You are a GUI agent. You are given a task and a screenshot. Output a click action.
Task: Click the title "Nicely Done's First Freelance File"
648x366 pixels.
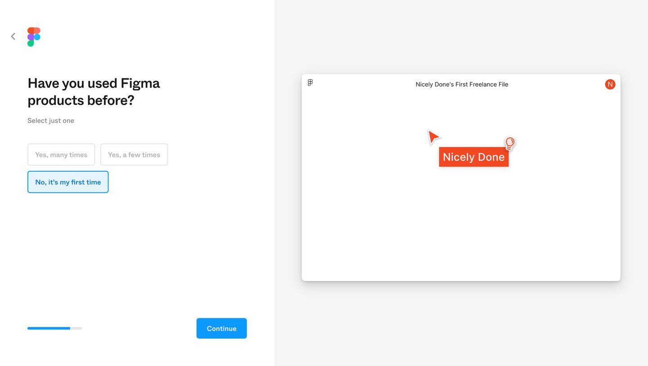tap(462, 84)
